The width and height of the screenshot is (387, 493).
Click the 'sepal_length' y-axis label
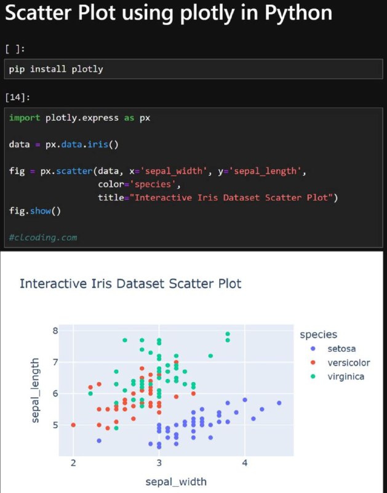click(35, 390)
